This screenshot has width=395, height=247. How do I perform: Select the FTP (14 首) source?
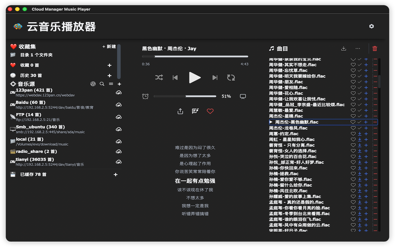pyautogui.click(x=29, y=115)
